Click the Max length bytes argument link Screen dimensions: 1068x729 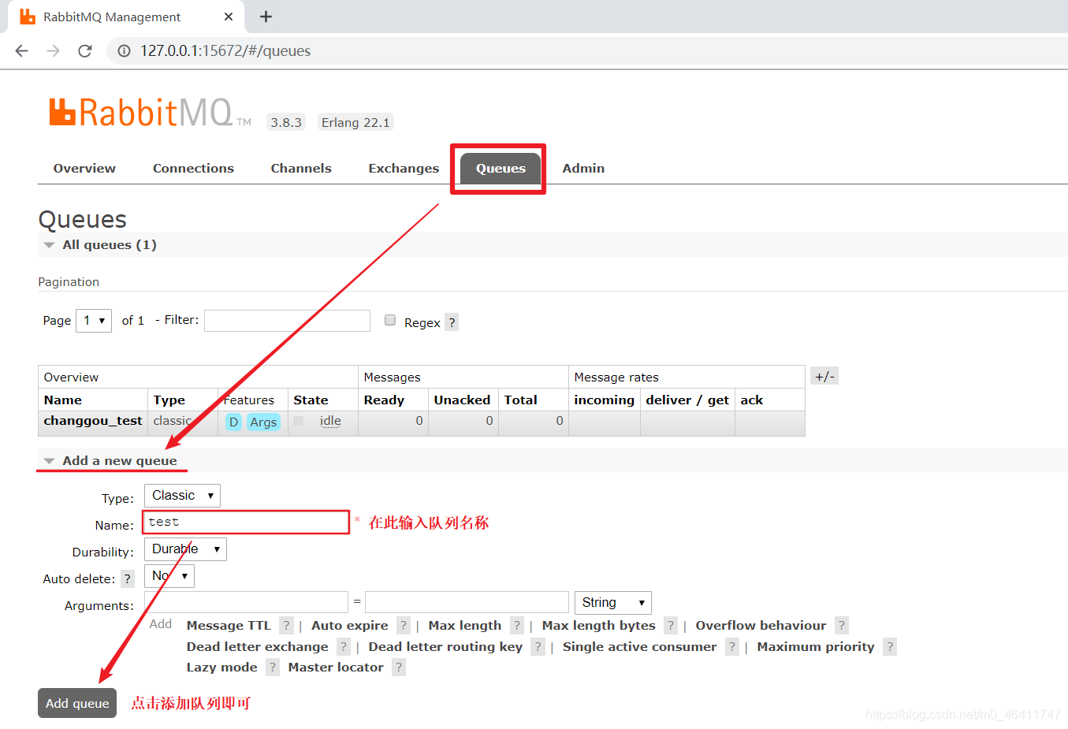(x=599, y=625)
